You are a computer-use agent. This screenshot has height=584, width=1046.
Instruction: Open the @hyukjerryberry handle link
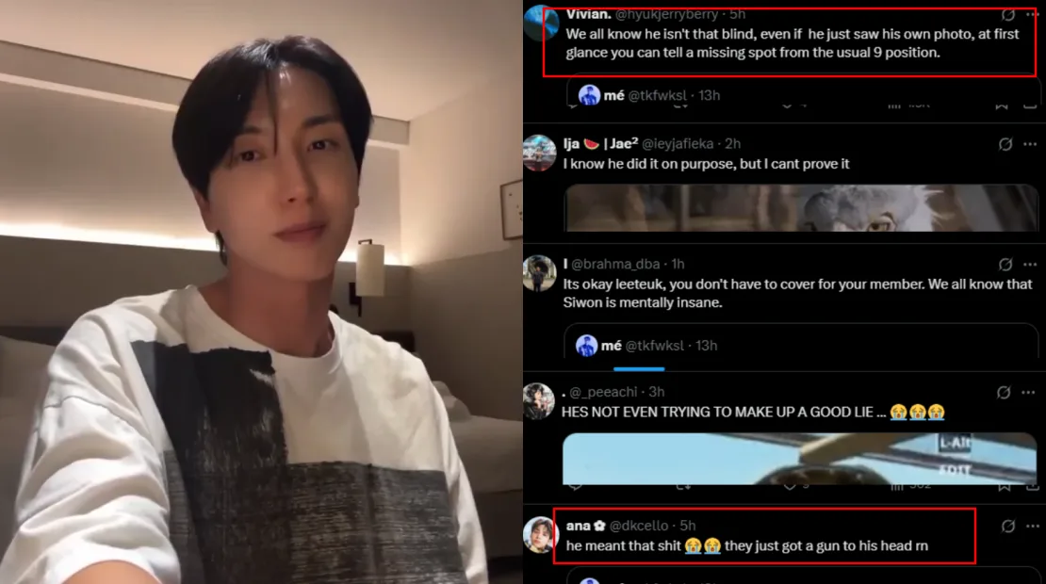(x=666, y=14)
